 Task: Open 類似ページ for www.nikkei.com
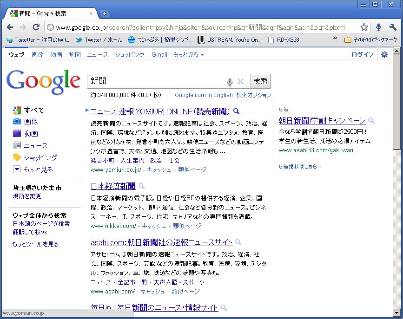click(187, 226)
